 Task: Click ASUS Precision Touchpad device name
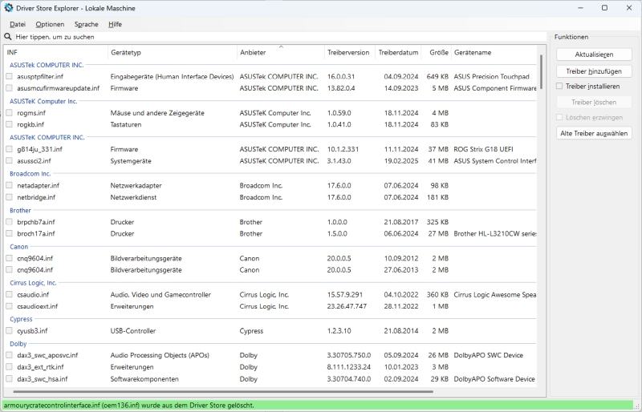[491, 76]
